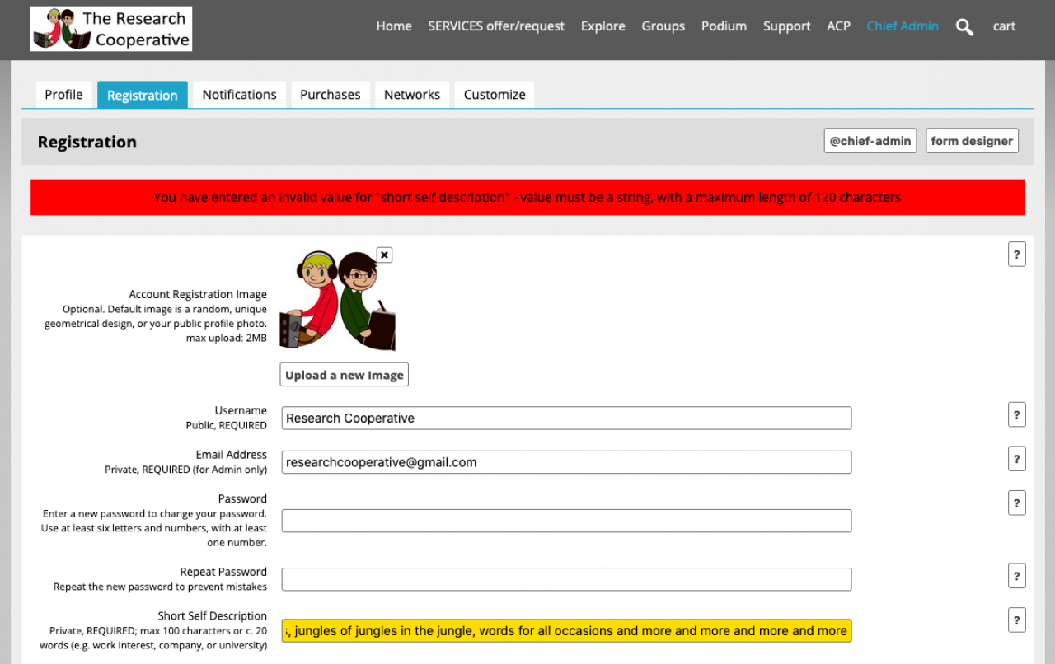Open the form designer

(x=973, y=141)
